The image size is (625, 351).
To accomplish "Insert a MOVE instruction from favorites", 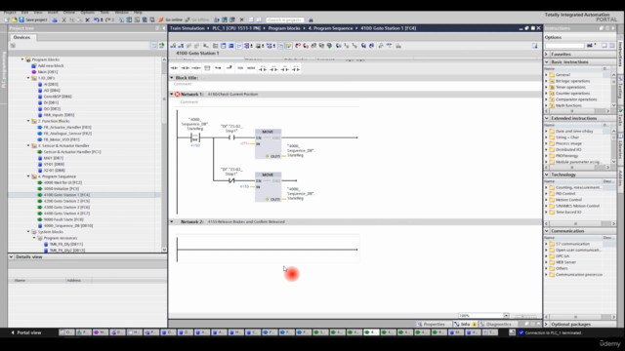I will (x=251, y=68).
